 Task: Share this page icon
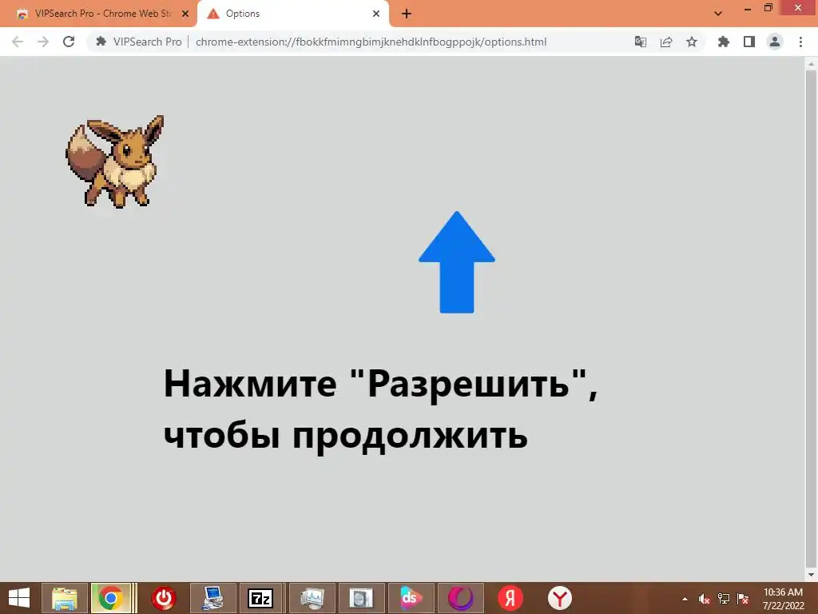click(666, 42)
